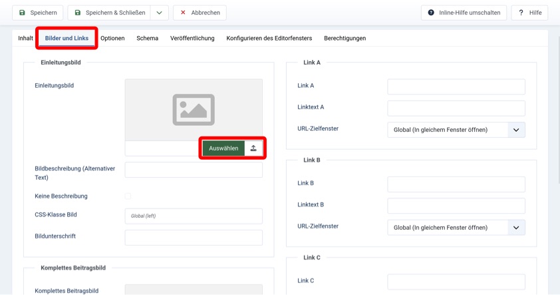
Task: Toggle inline help with Inline-Hilfe umschalten
Action: [464, 13]
